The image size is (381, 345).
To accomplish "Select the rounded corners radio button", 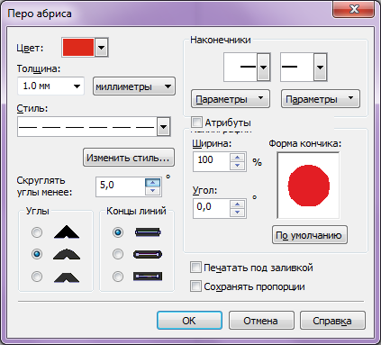I will coord(37,254).
